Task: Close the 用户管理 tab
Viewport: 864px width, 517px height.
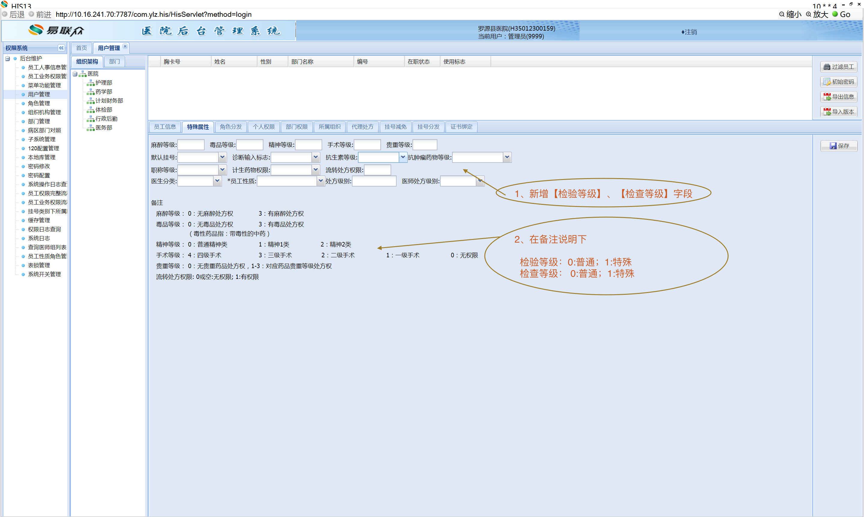Action: (x=125, y=46)
